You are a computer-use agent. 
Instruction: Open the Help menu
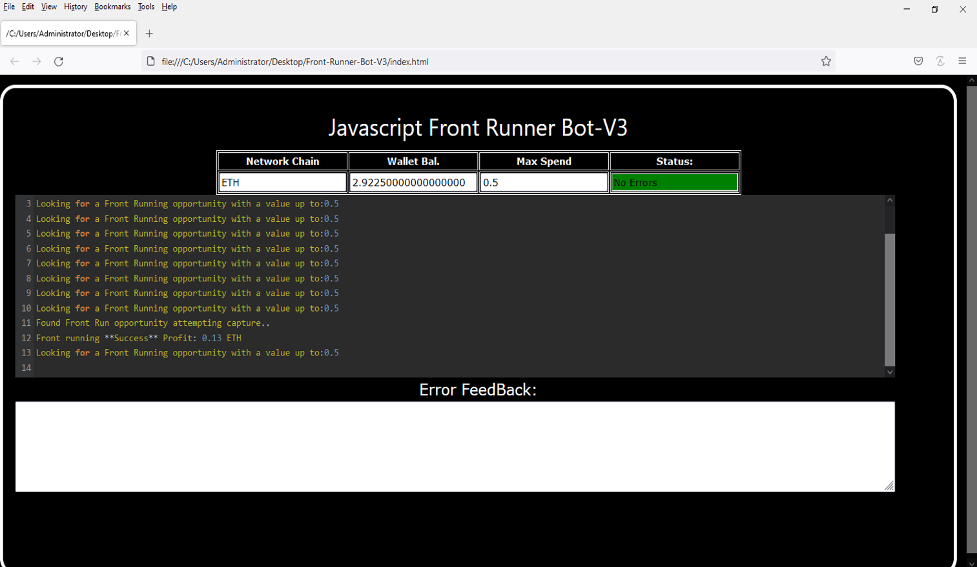point(169,6)
